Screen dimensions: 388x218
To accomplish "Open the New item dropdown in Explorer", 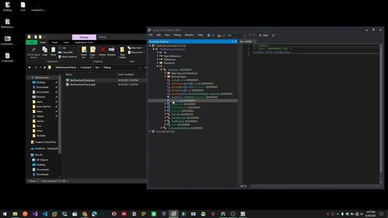I will click(x=136, y=48).
